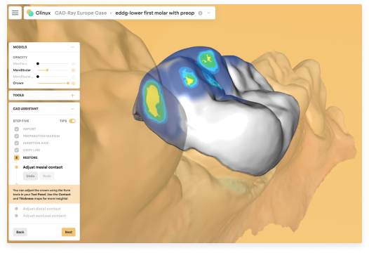Screen dimensions: 369x253
Task: Click the CAD Assistant panel title
Action: (x=25, y=109)
